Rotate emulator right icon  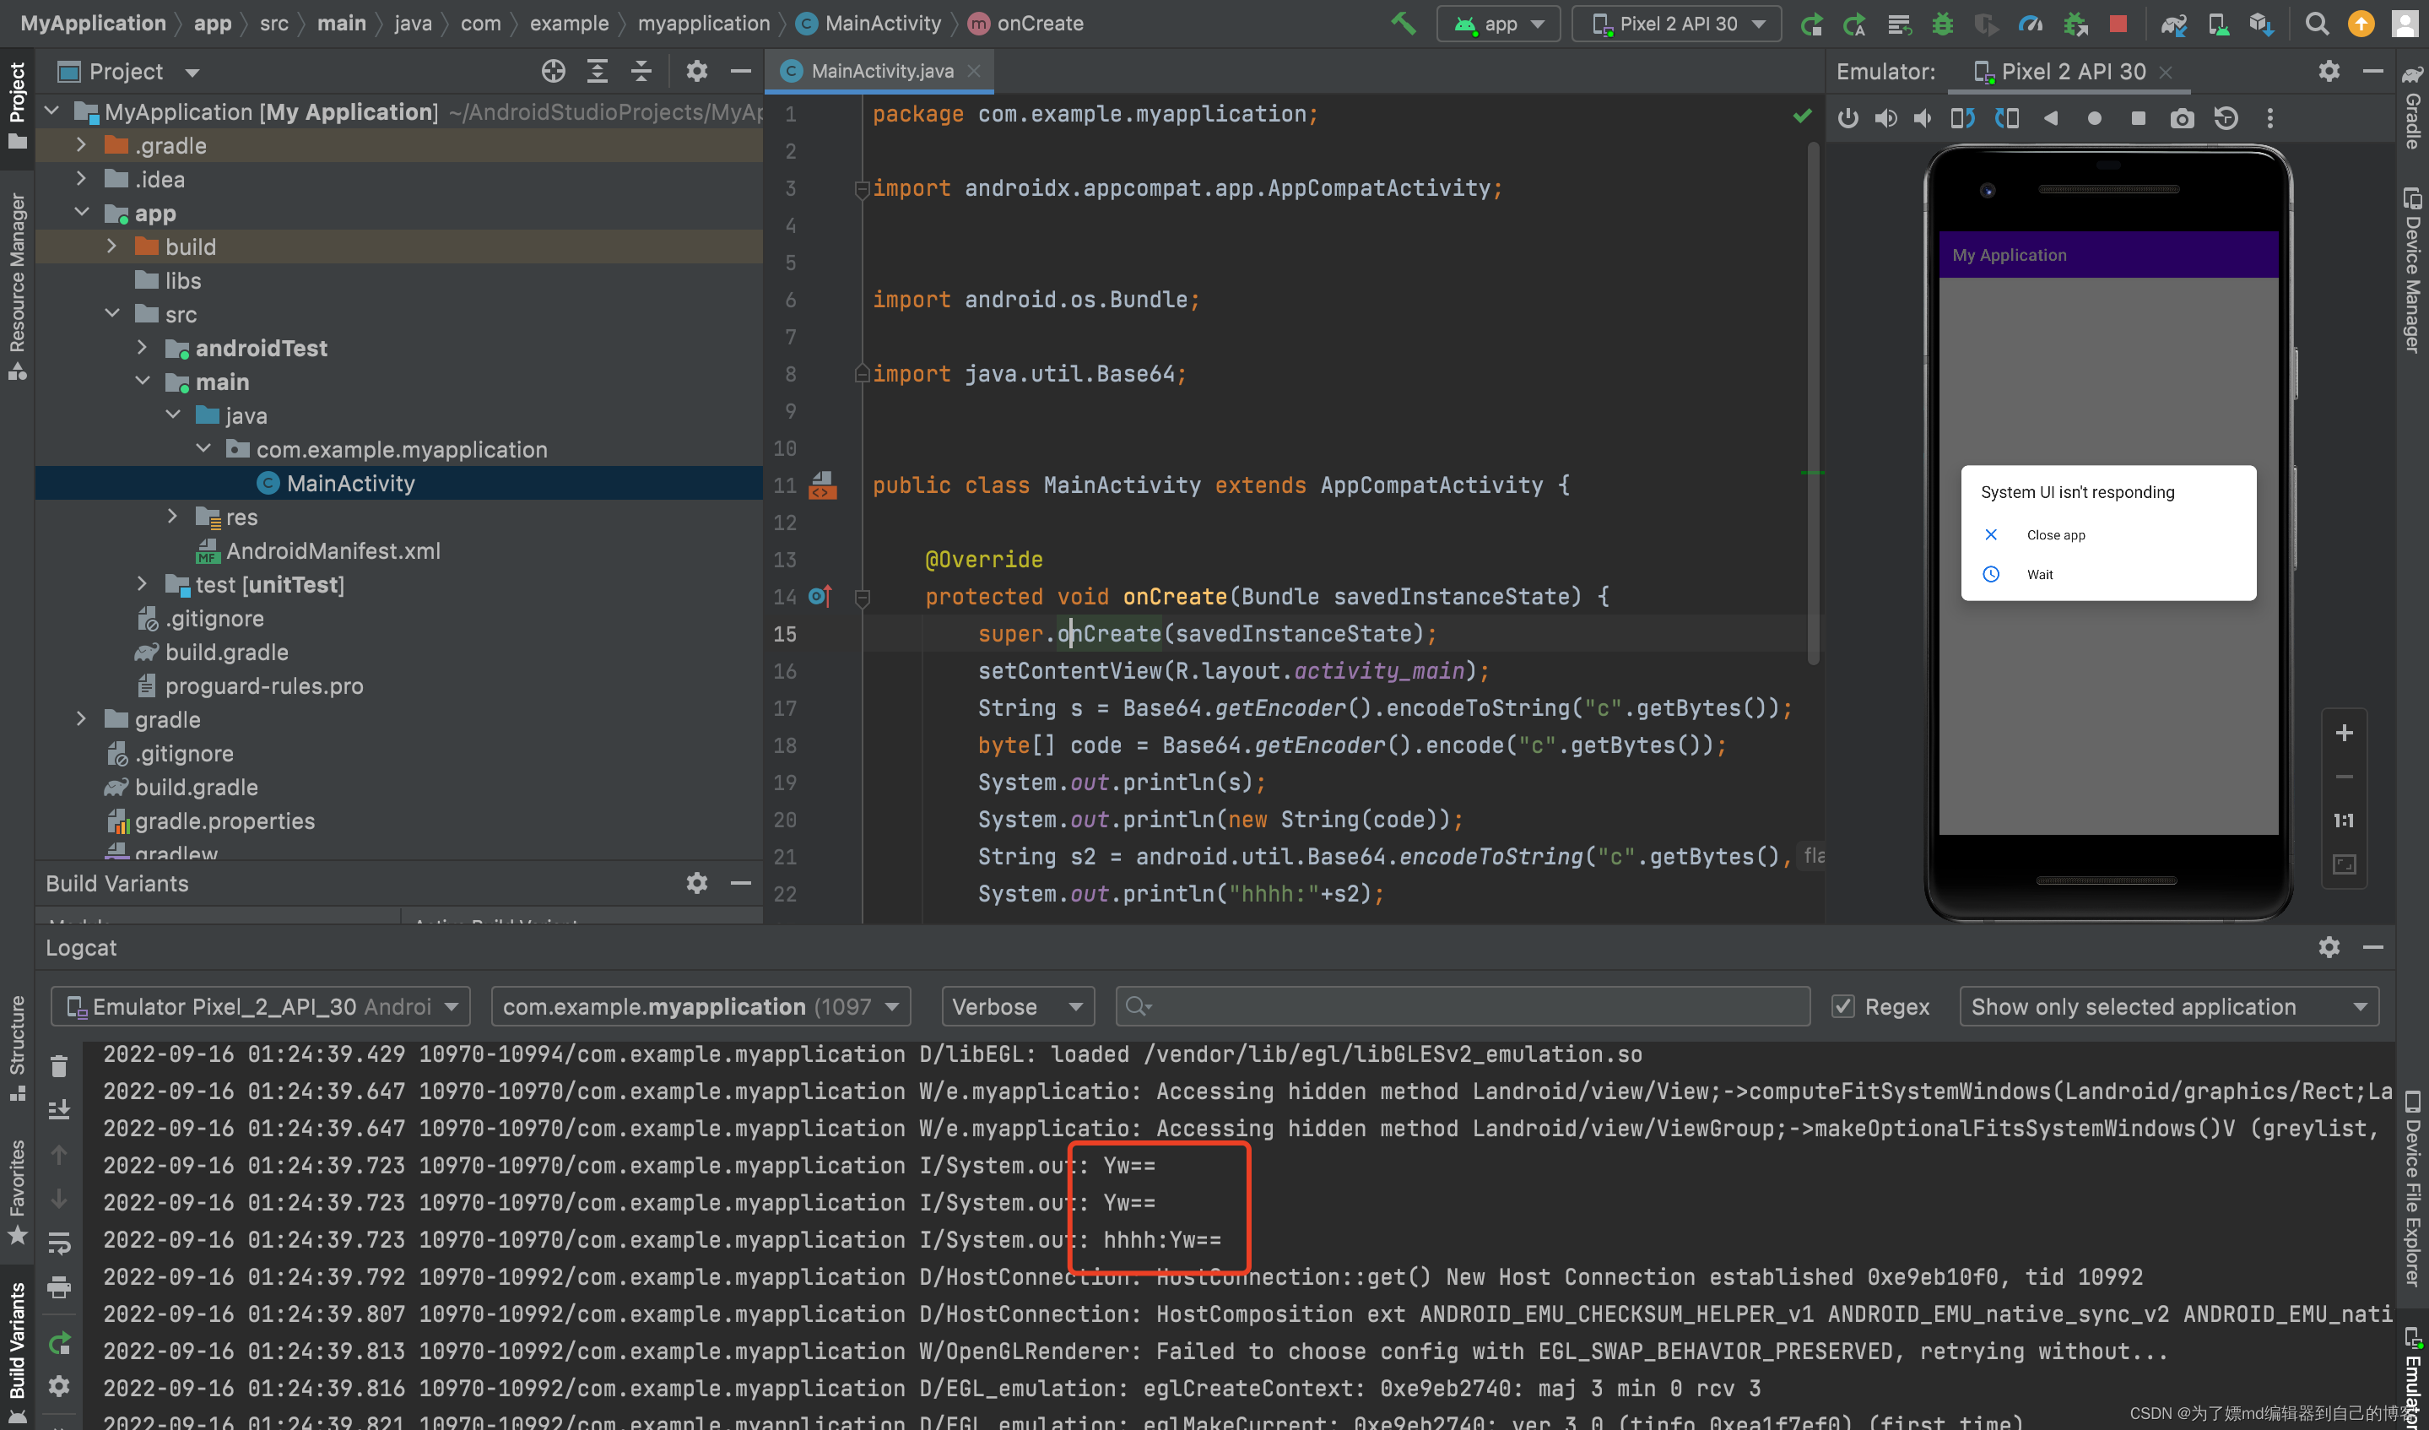point(2007,117)
